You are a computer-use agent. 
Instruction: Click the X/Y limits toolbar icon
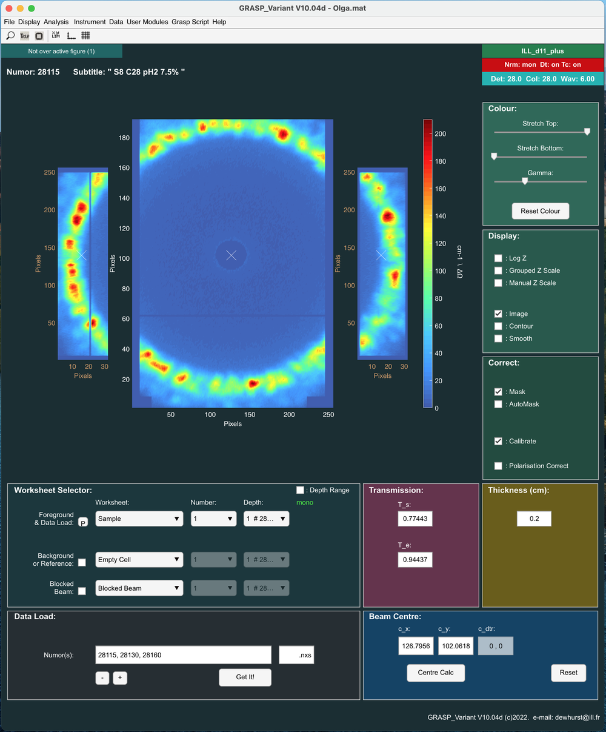(56, 36)
